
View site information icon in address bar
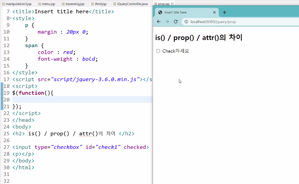coord(186,22)
